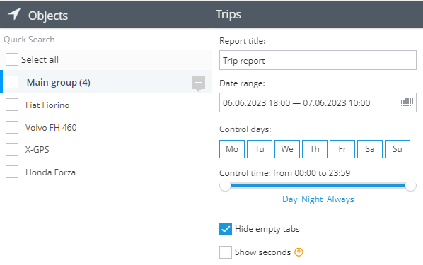Viewport: 423px width, 265px height.
Task: Uncheck Hide empty tabs option
Action: (x=226, y=229)
